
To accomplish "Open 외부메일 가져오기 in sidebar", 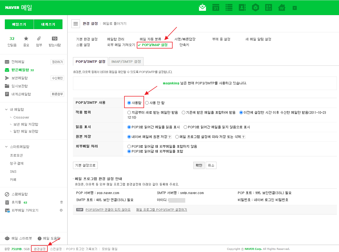I will click(x=25, y=210).
